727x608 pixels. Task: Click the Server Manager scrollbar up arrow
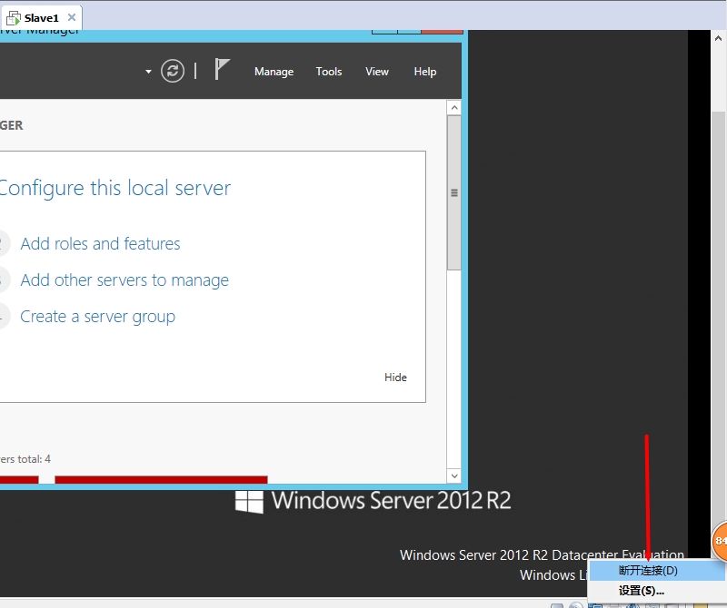pos(454,108)
